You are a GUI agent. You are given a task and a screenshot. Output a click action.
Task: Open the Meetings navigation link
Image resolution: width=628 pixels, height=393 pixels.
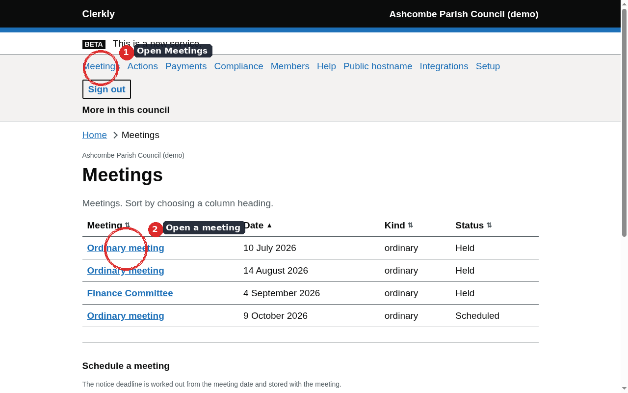point(101,66)
